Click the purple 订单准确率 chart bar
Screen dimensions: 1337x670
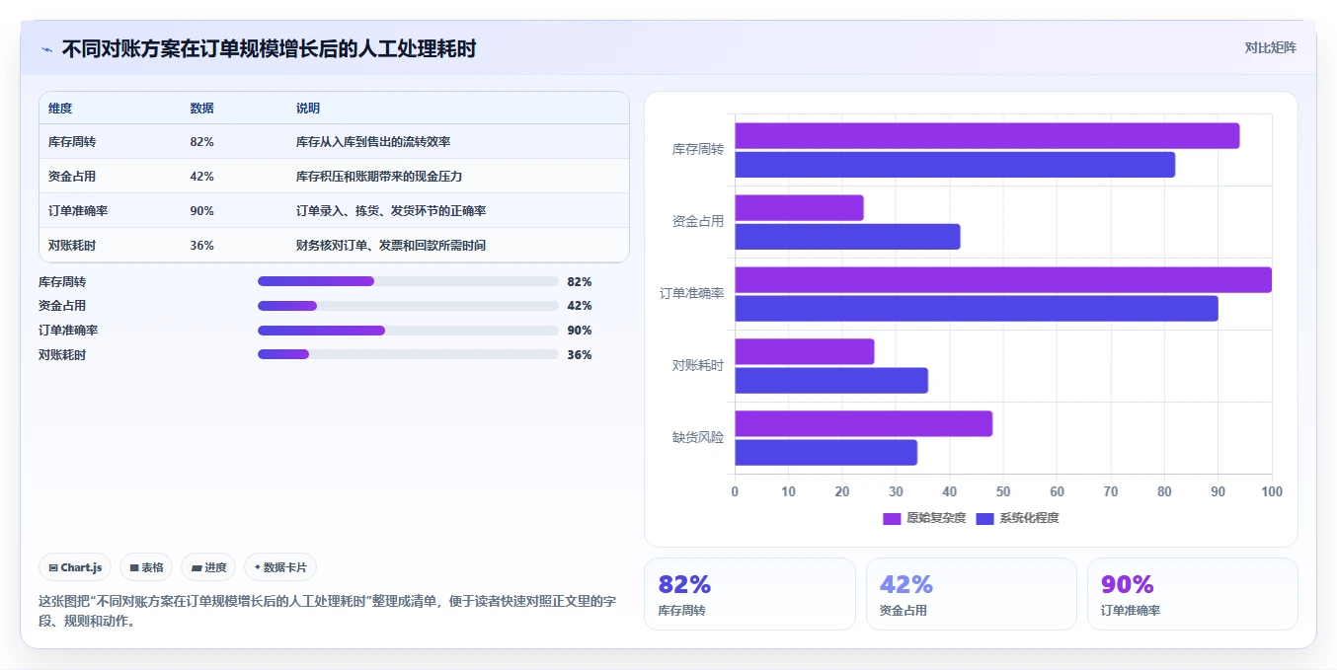point(1003,280)
